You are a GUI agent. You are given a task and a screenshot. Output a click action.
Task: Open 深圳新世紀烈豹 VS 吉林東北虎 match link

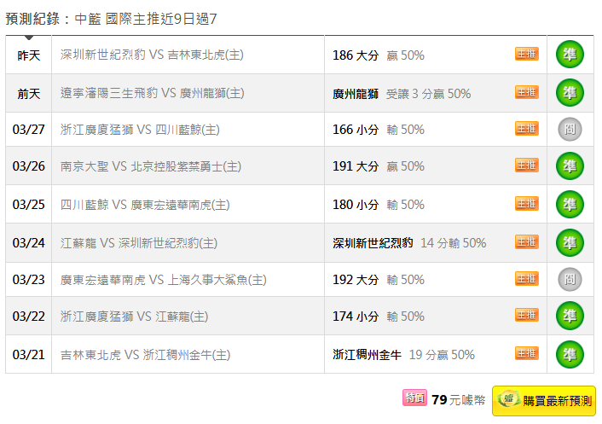153,55
